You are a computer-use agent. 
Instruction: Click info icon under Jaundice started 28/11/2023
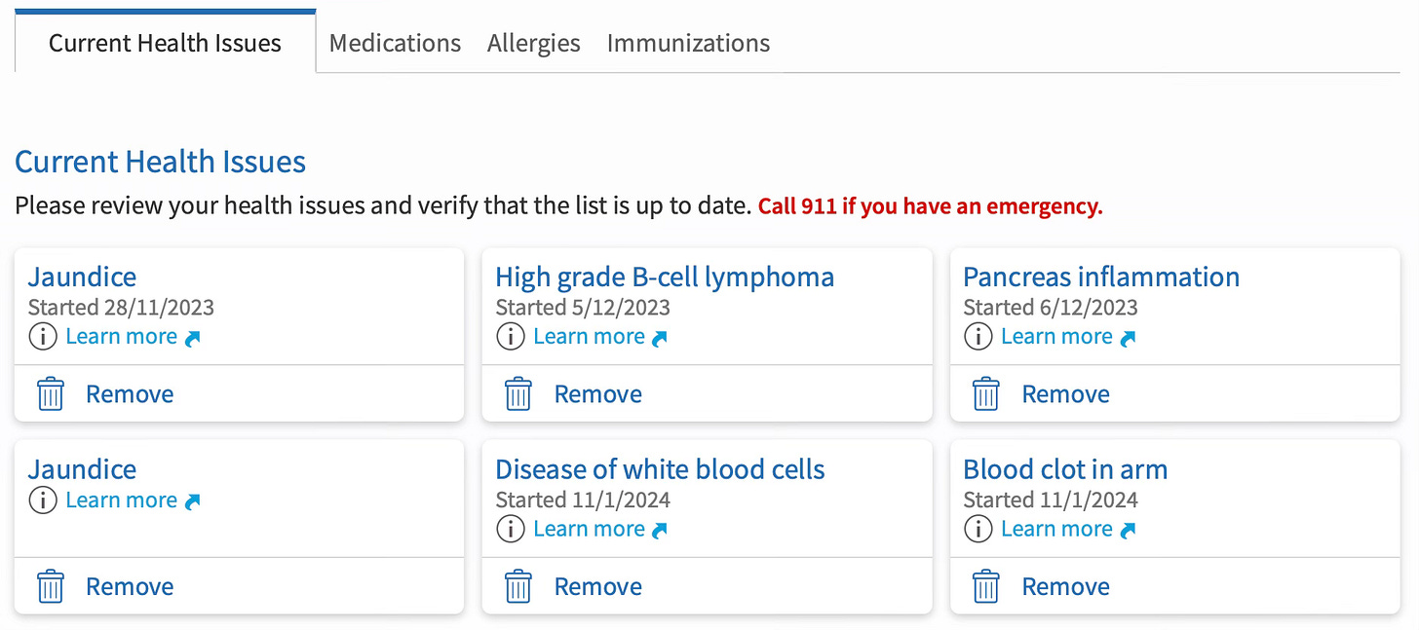click(43, 337)
